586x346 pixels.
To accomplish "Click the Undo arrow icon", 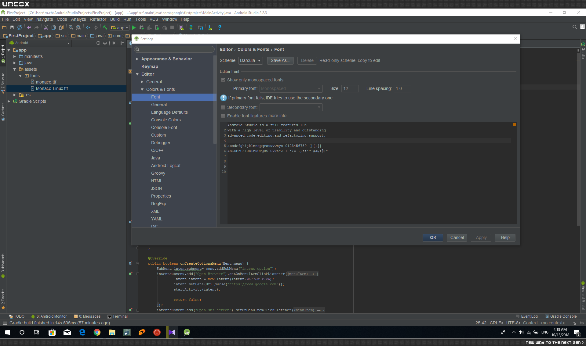I will (x=29, y=27).
